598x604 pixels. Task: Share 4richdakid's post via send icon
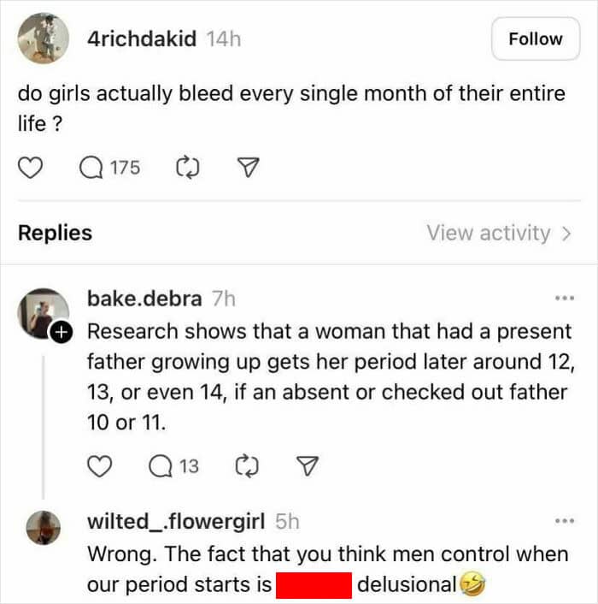point(246,168)
